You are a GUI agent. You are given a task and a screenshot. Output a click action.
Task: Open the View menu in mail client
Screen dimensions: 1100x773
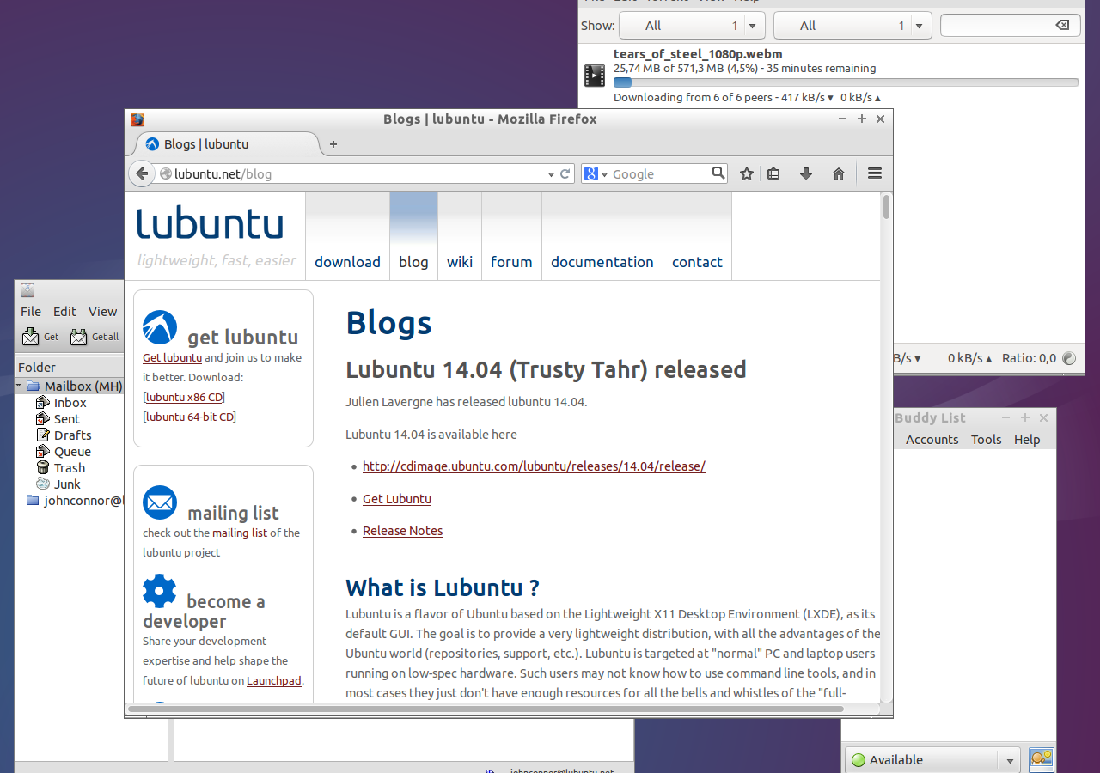pyautogui.click(x=102, y=312)
